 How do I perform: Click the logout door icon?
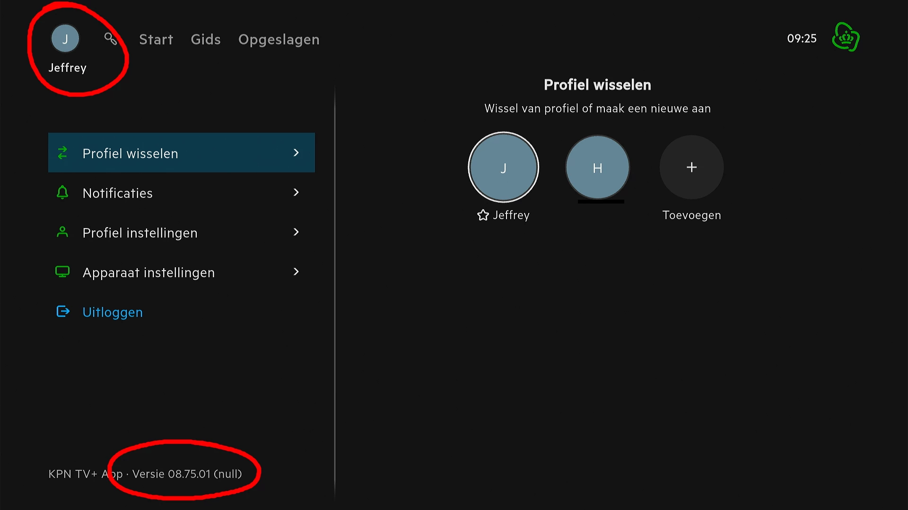(x=63, y=312)
